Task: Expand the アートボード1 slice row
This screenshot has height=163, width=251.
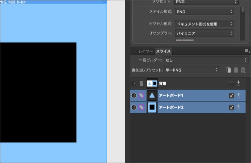Action: coord(134,95)
